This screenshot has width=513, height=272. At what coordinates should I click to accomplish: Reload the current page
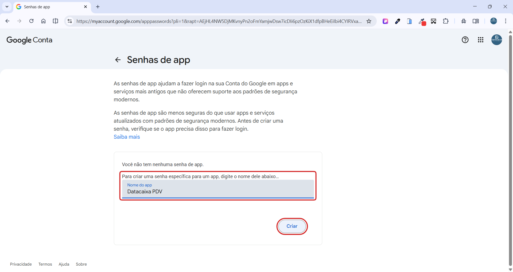[x=31, y=21]
